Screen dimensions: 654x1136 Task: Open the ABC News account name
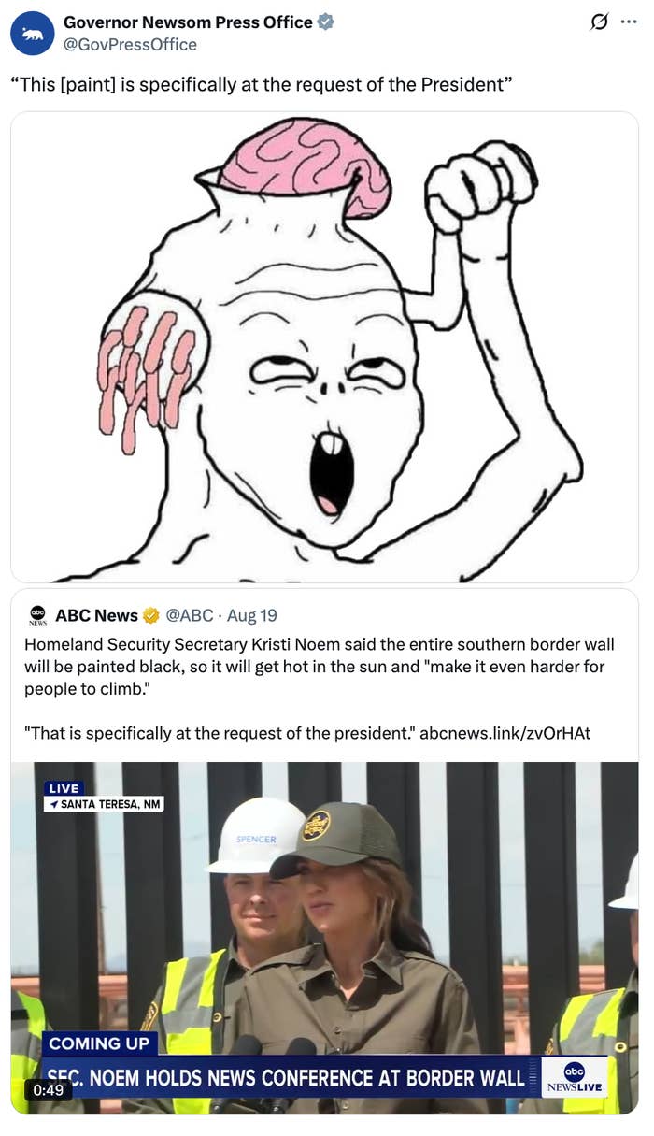click(x=96, y=615)
